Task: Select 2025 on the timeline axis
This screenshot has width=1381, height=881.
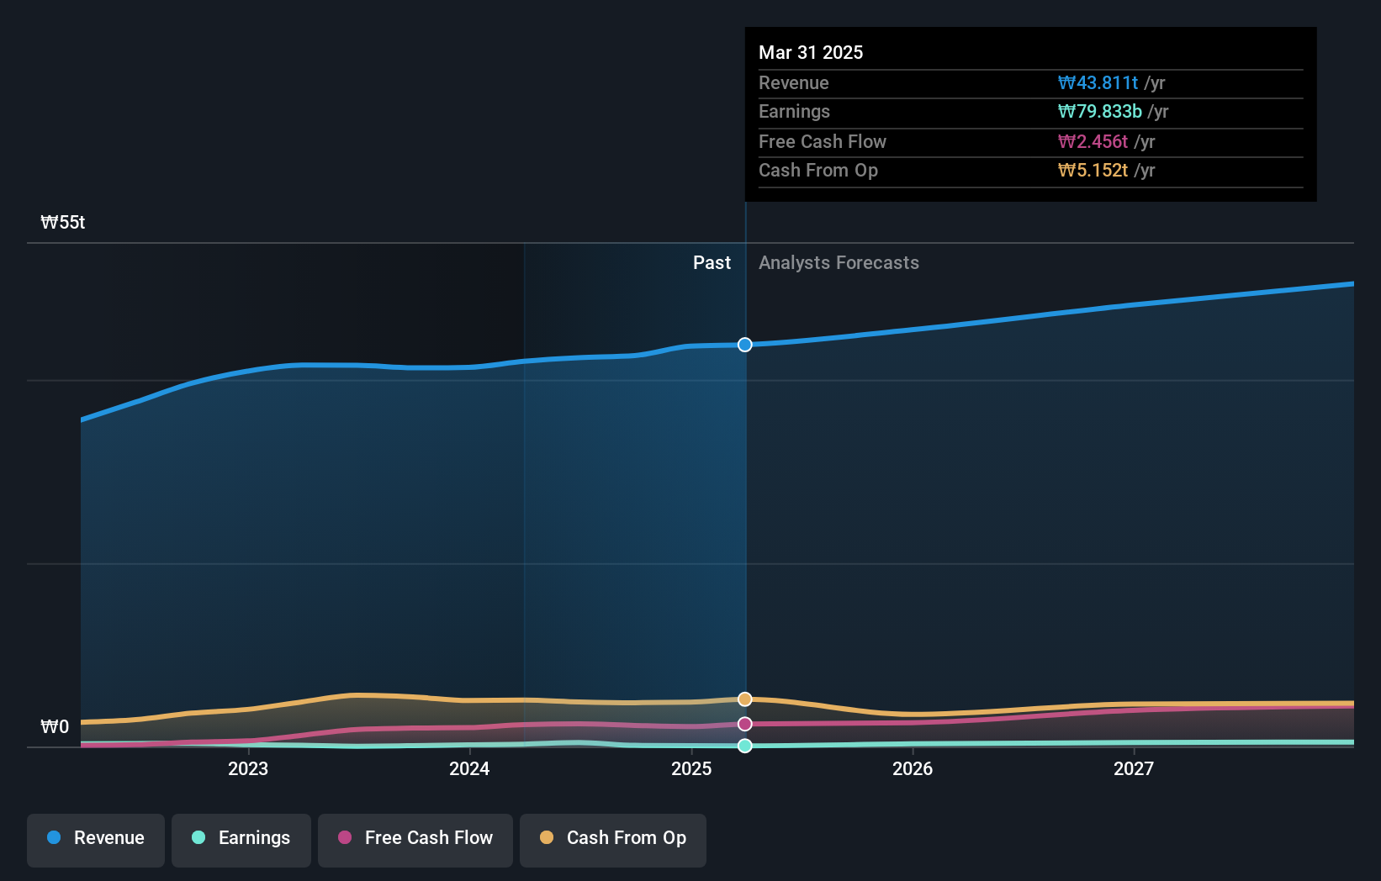Action: pyautogui.click(x=691, y=768)
